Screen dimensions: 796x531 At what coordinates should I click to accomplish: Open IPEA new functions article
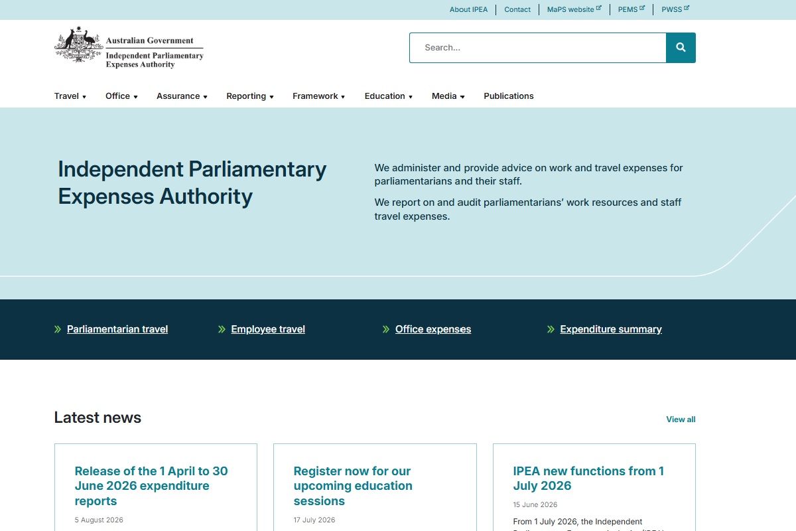[x=588, y=479]
